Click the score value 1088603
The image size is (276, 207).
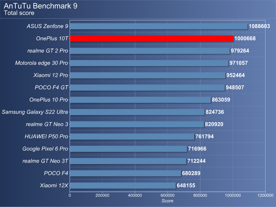point(259,26)
